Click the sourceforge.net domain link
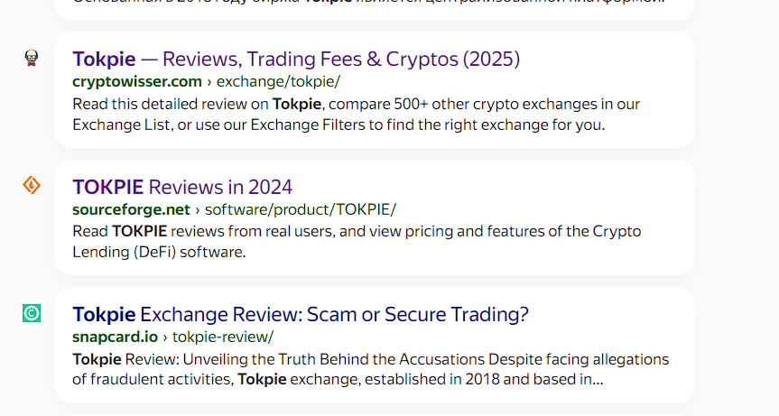 131,209
